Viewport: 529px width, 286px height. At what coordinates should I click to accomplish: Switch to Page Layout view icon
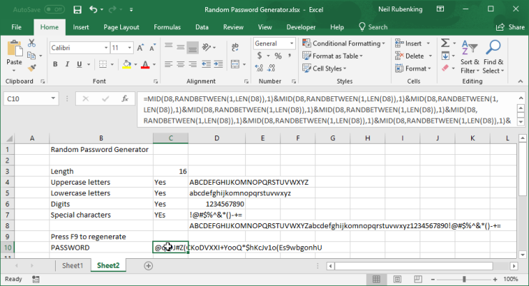coord(397,279)
